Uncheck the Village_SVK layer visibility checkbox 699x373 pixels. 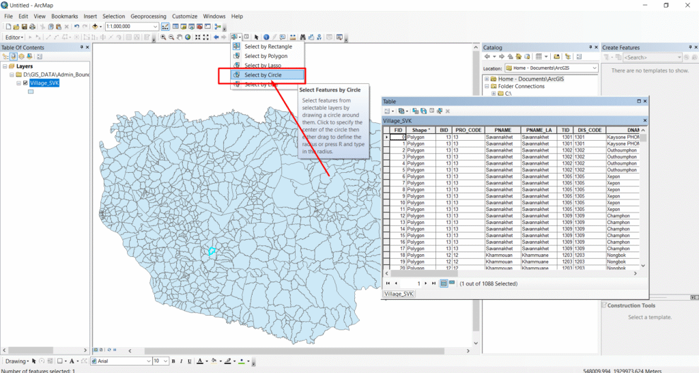click(x=25, y=83)
